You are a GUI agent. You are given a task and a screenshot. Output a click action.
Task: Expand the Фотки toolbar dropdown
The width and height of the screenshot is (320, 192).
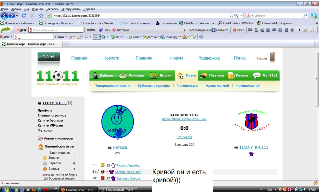158,37
